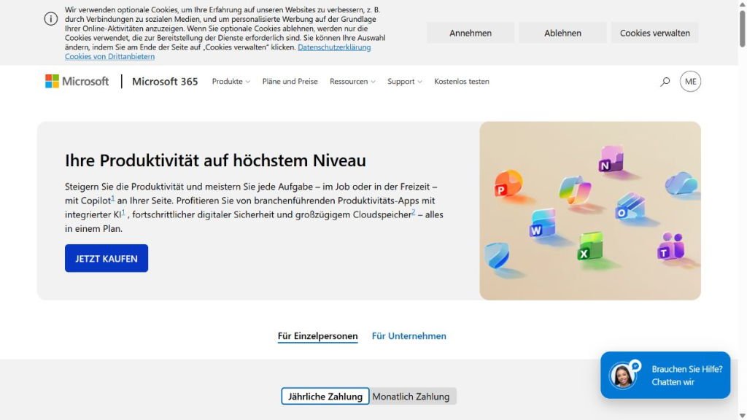Select the Für Einzelpersonen tab
747x420 pixels.
pyautogui.click(x=318, y=336)
